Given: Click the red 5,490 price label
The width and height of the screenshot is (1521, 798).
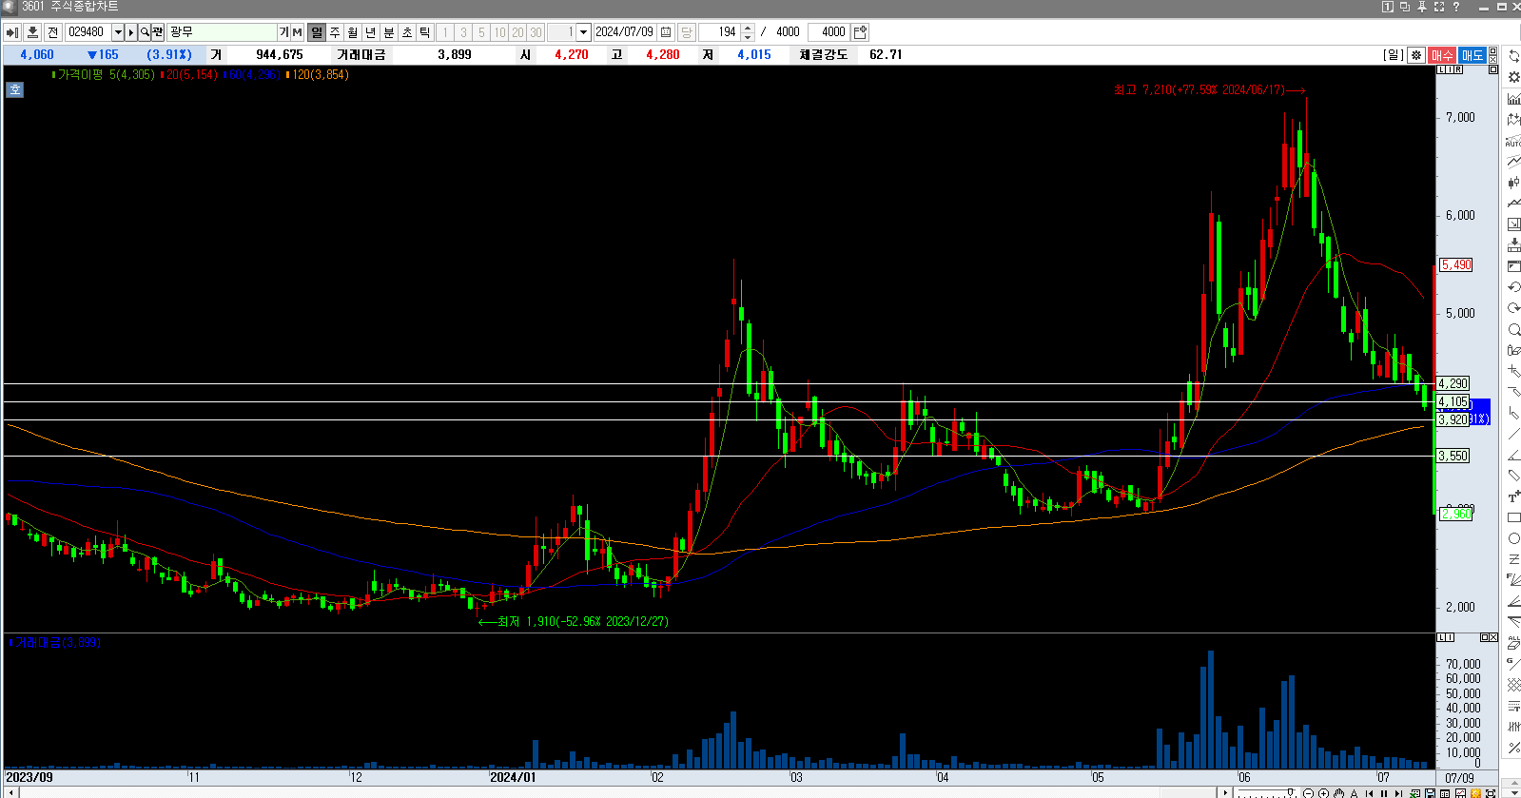Looking at the screenshot, I should click(x=1456, y=264).
